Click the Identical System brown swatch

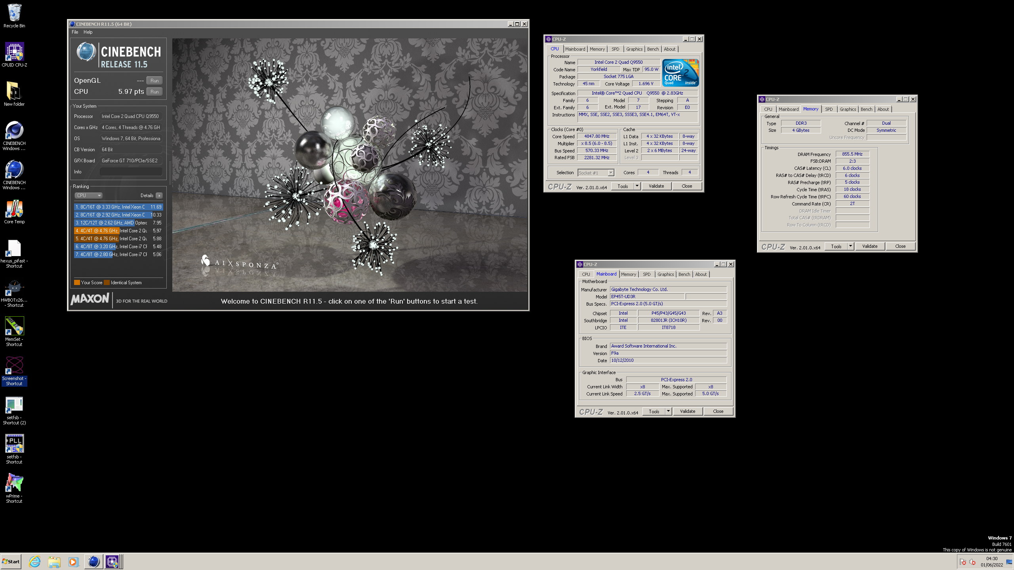(x=107, y=283)
